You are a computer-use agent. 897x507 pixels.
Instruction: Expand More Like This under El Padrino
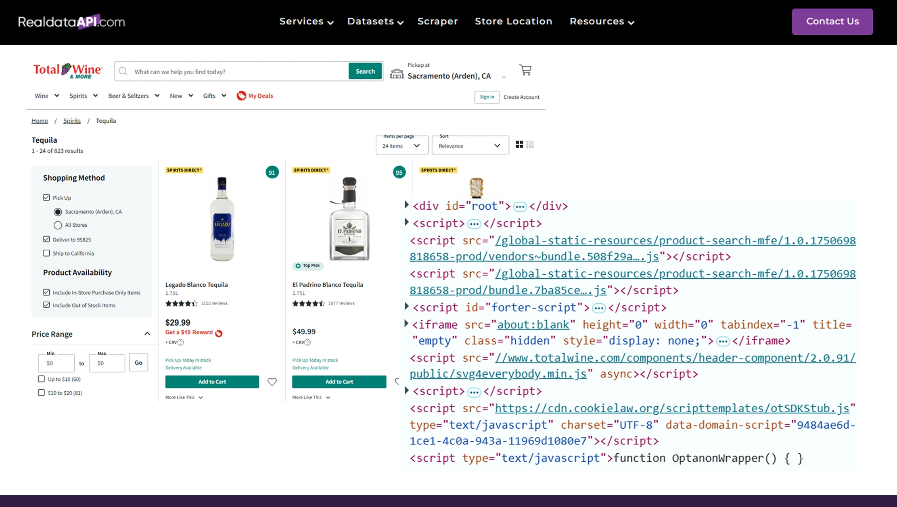click(x=311, y=397)
